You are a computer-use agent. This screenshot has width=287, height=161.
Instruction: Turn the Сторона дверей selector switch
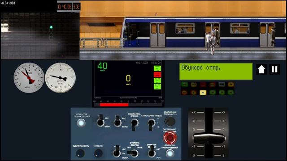133,153
